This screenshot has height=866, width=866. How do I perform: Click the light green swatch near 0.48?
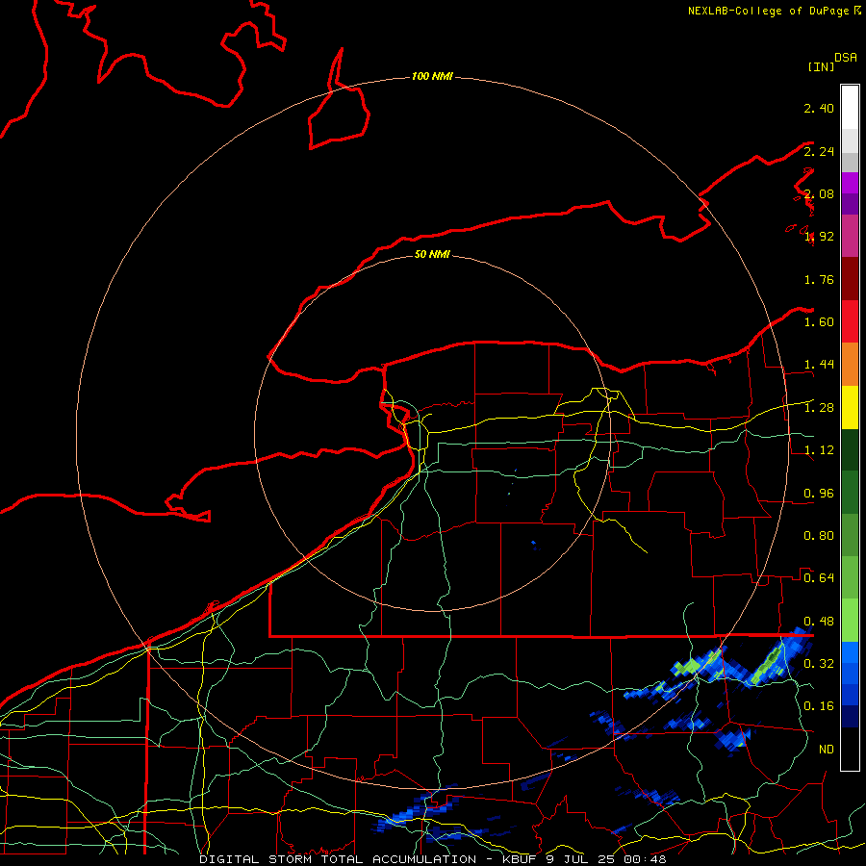click(850, 621)
